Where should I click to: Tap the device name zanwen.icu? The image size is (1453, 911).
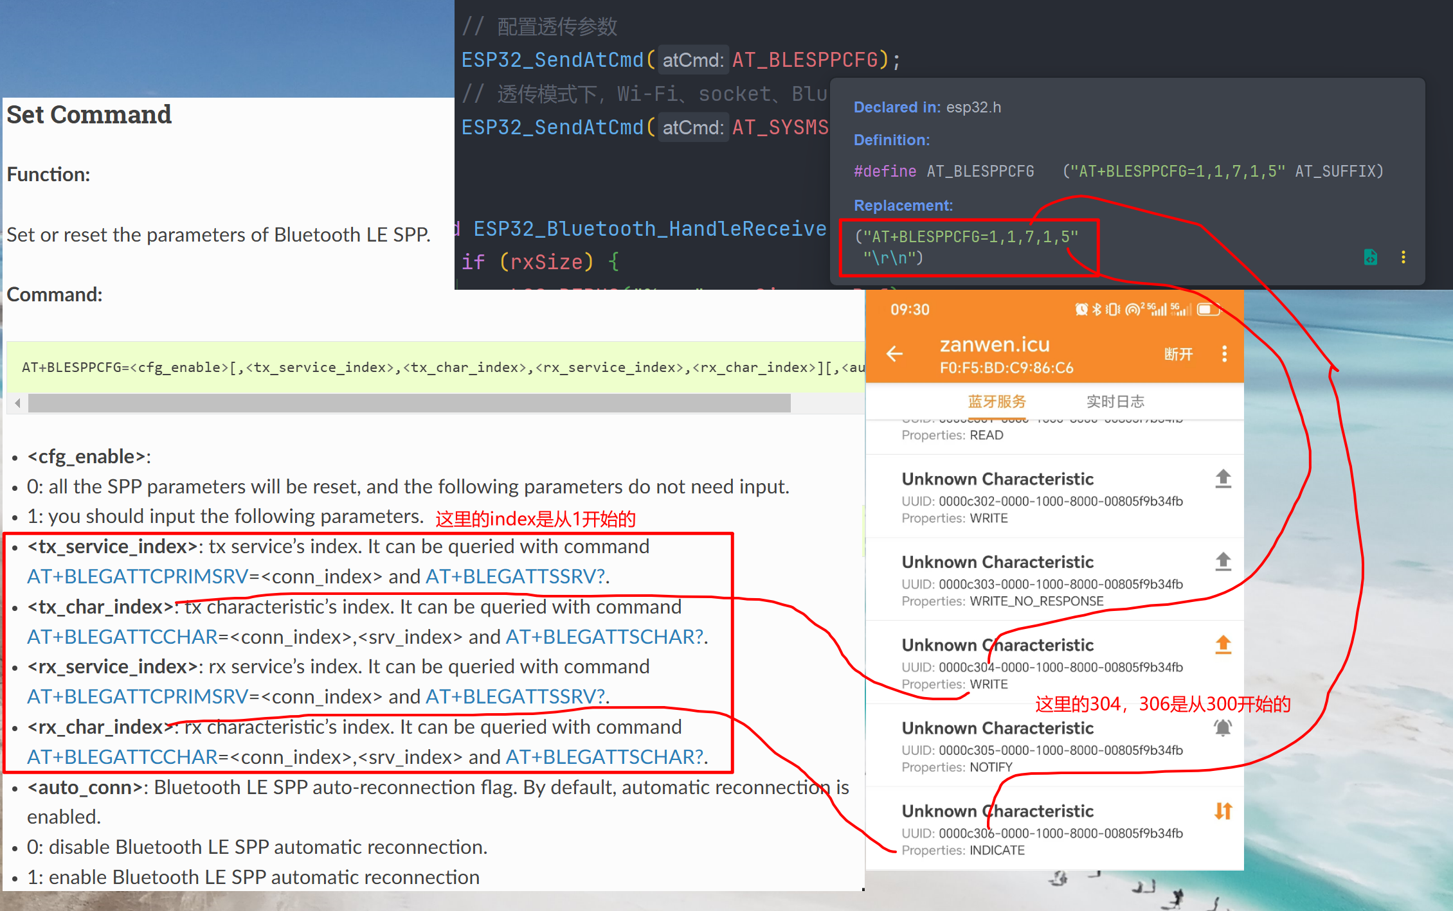(995, 344)
